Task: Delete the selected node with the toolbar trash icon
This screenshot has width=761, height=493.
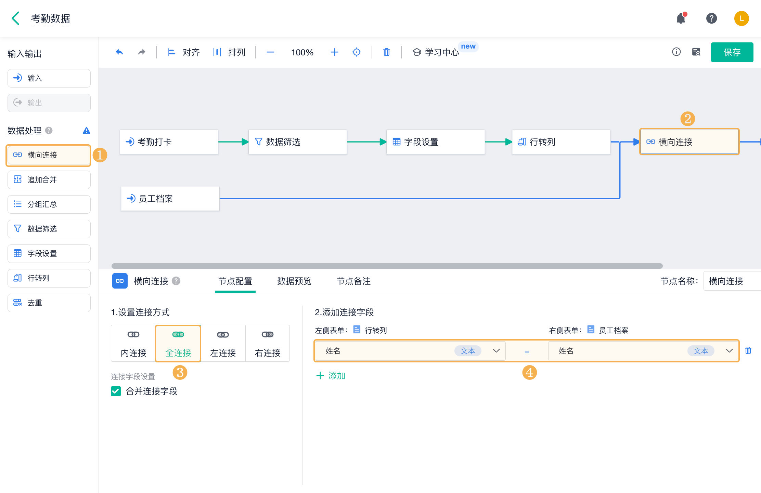Action: (387, 52)
